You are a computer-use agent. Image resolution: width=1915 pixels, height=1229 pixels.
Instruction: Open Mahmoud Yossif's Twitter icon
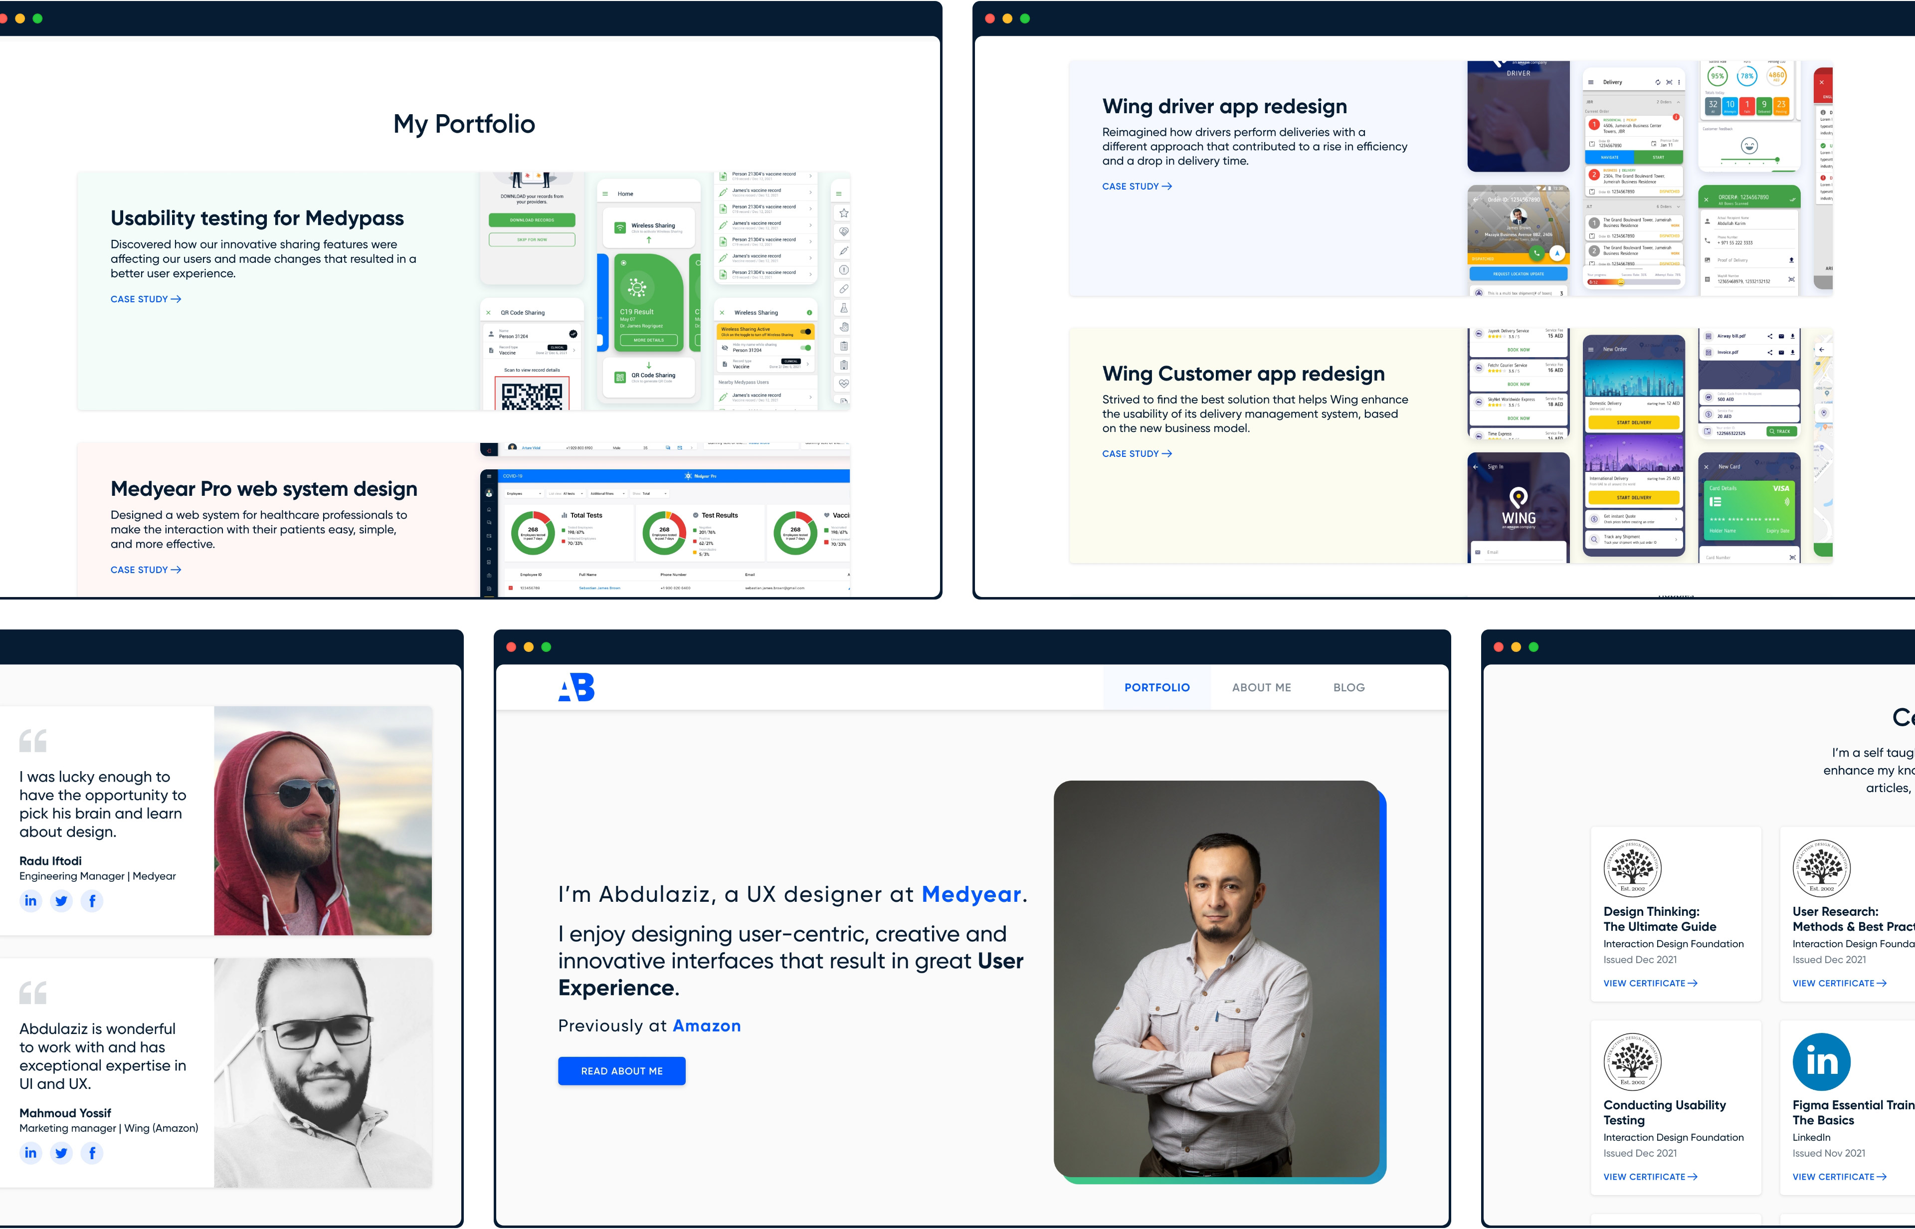coord(61,1153)
